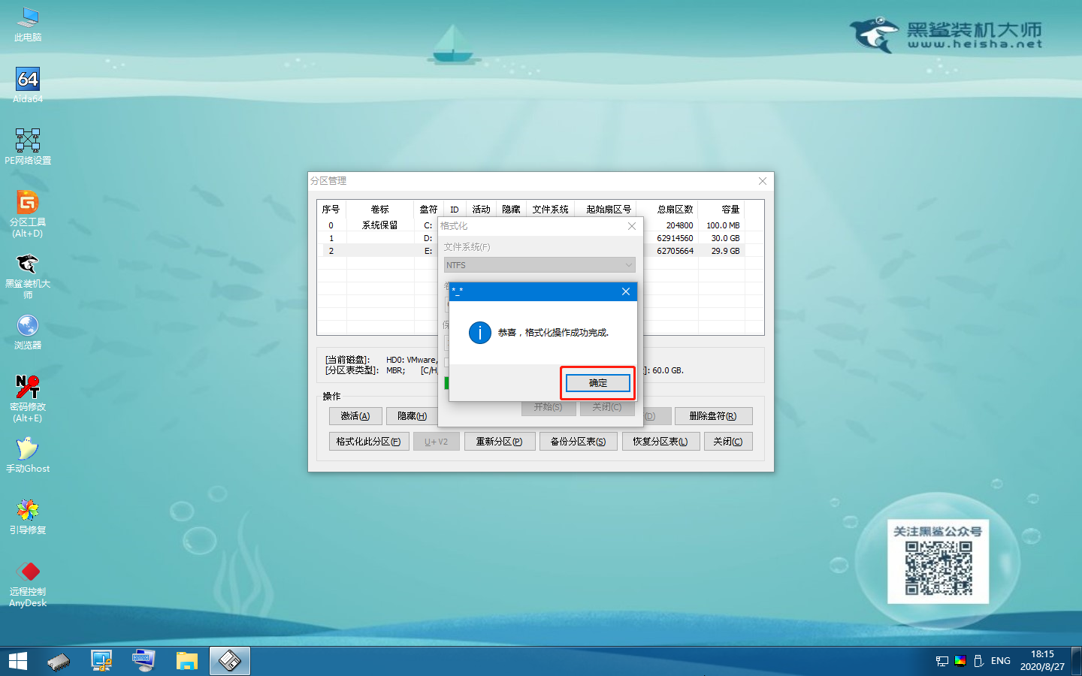Open the network monitor taskbar icon
Viewport: 1082px width, 676px height.
click(101, 661)
